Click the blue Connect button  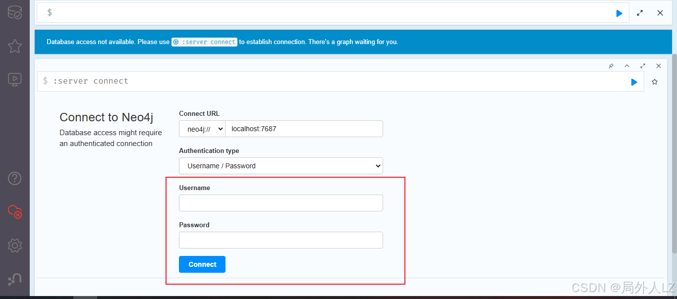click(x=202, y=264)
